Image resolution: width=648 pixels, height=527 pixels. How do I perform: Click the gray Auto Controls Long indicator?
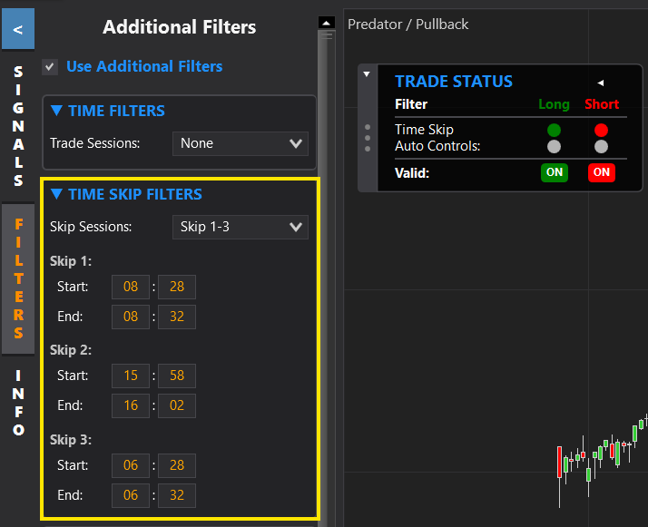point(554,146)
